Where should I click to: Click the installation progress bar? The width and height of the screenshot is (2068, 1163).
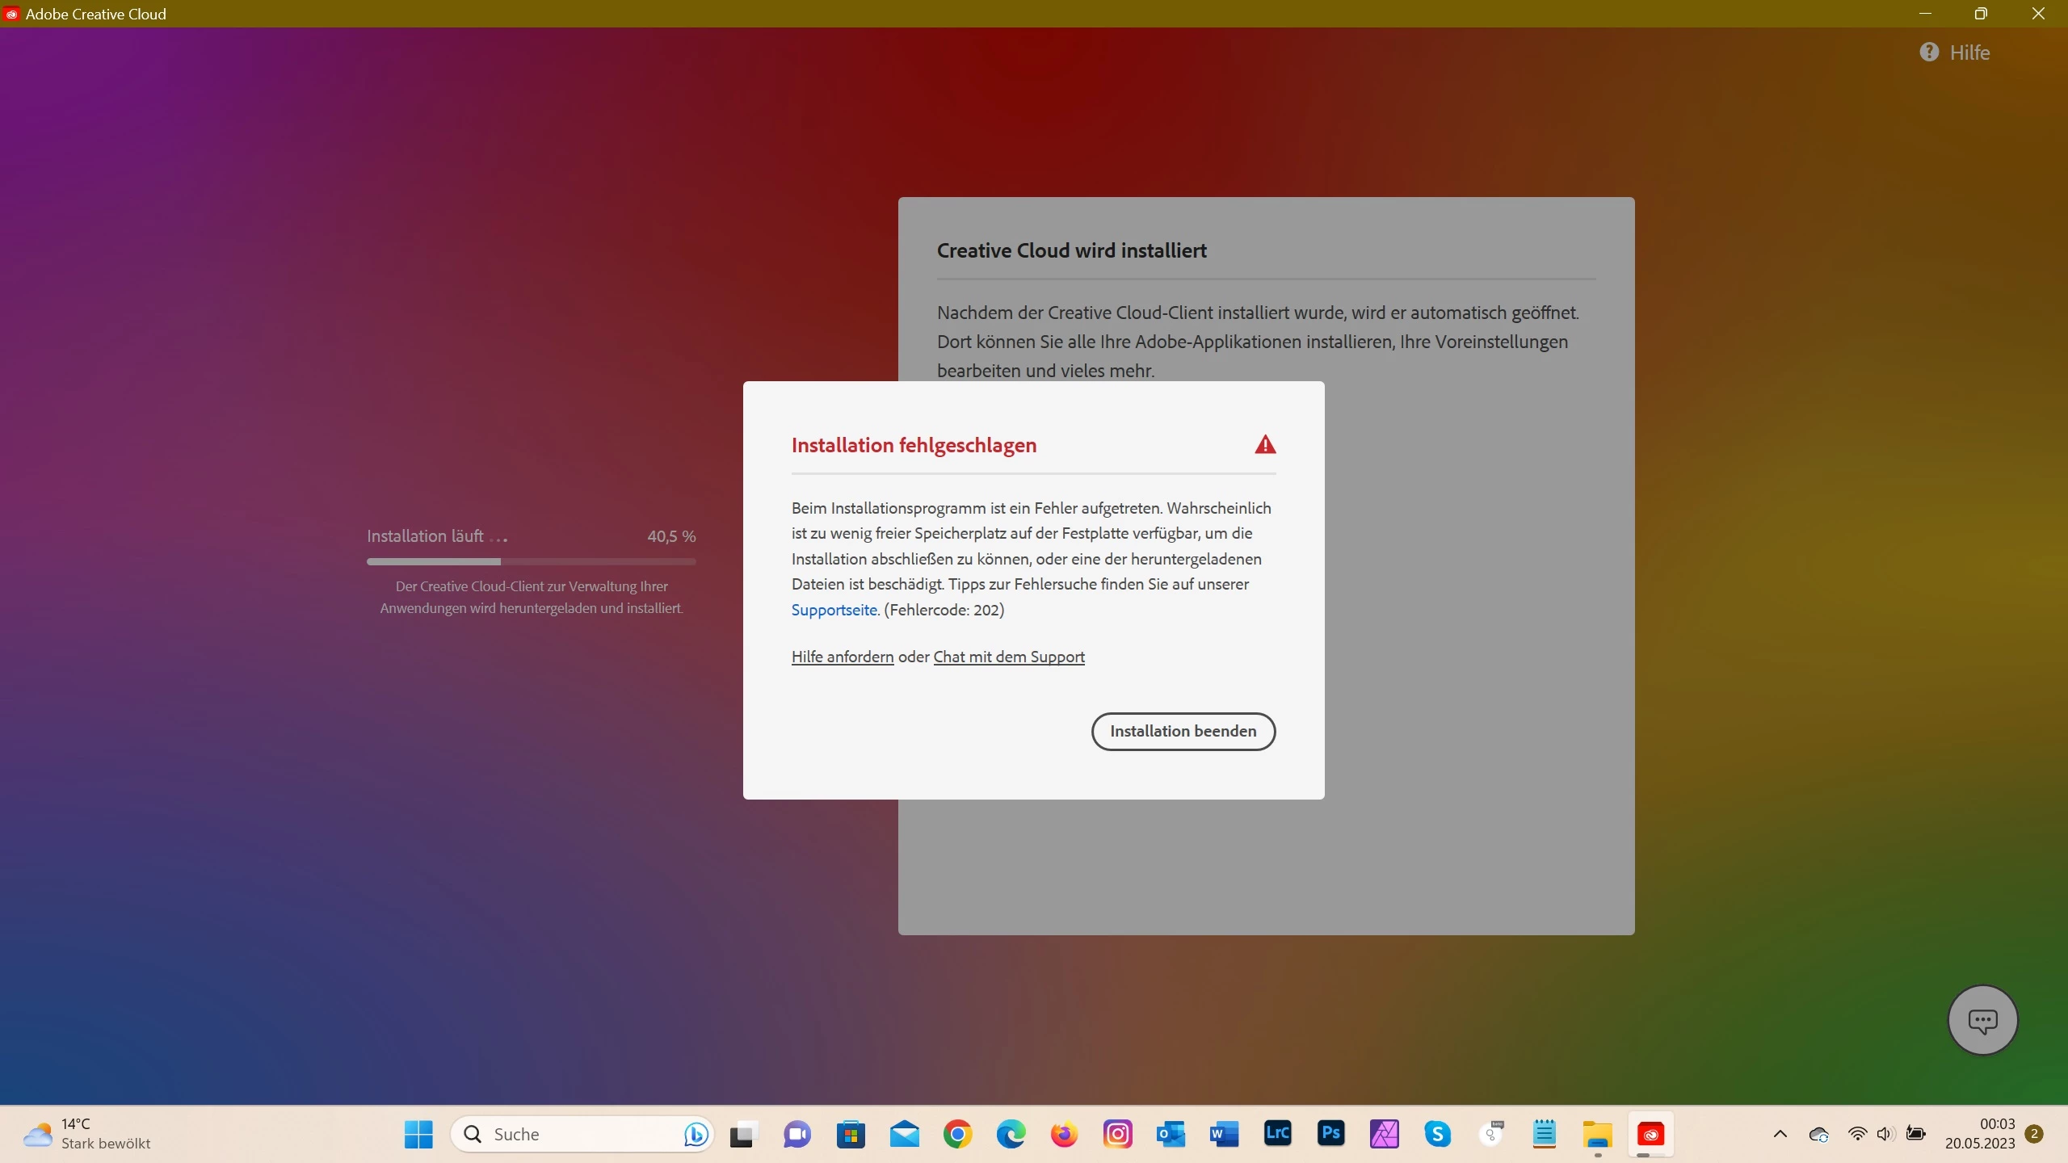tap(531, 561)
